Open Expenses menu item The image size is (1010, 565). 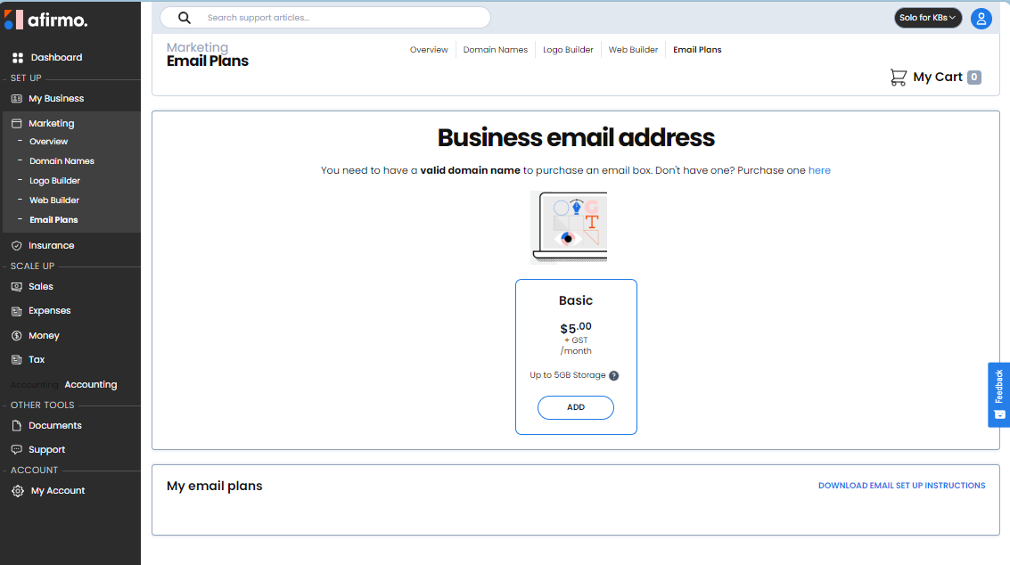click(x=50, y=310)
